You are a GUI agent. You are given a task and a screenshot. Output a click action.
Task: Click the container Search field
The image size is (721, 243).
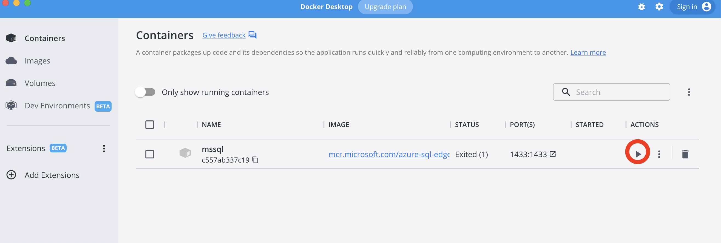[611, 92]
